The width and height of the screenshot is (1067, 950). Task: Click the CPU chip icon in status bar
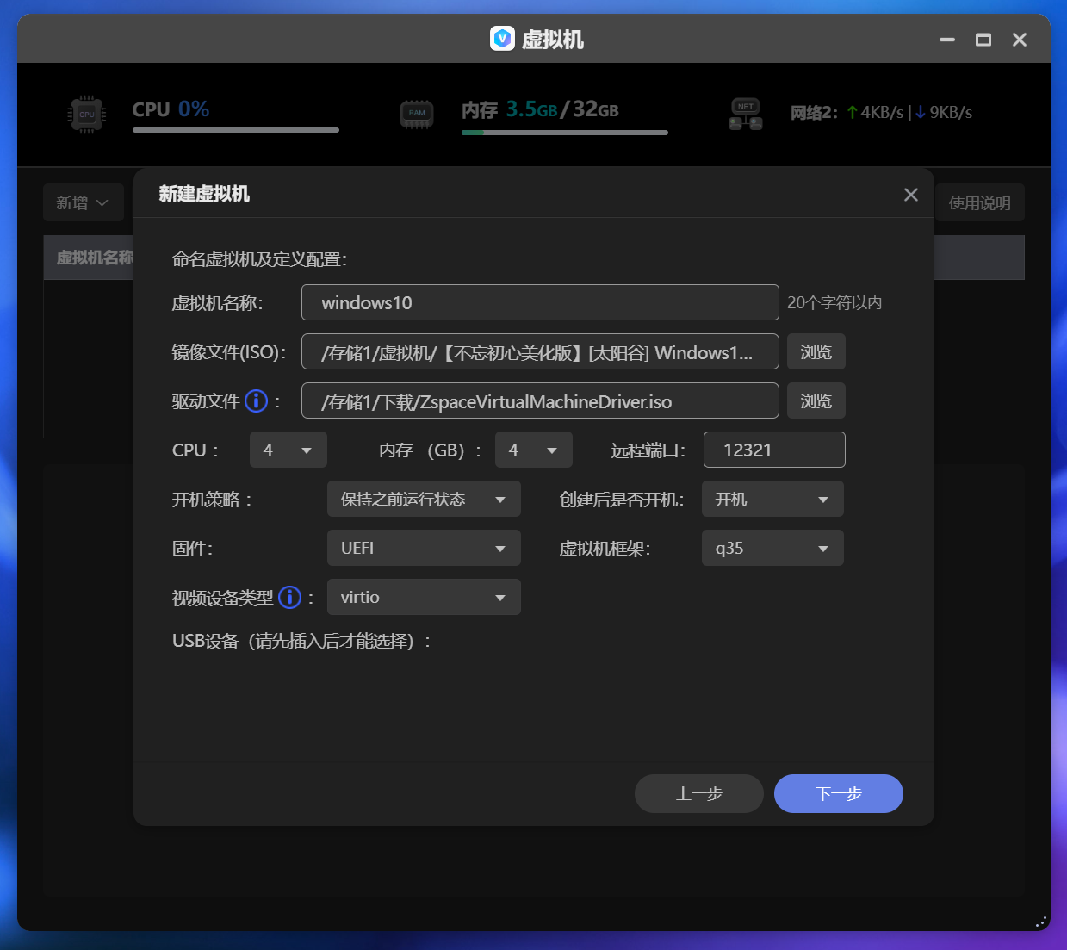87,114
